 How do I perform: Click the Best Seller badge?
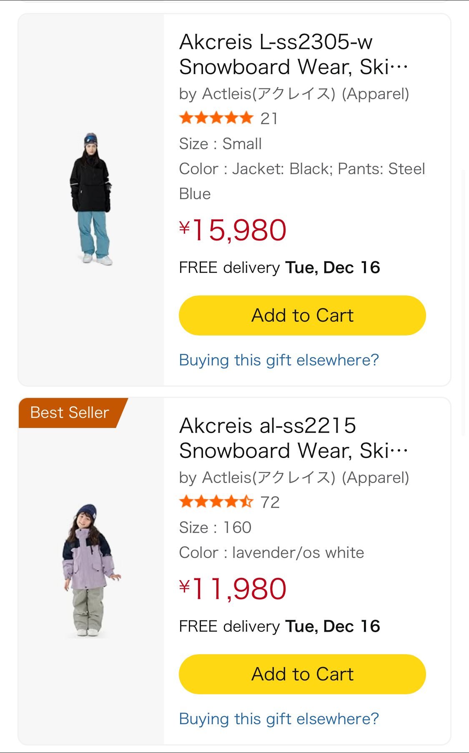pyautogui.click(x=71, y=413)
